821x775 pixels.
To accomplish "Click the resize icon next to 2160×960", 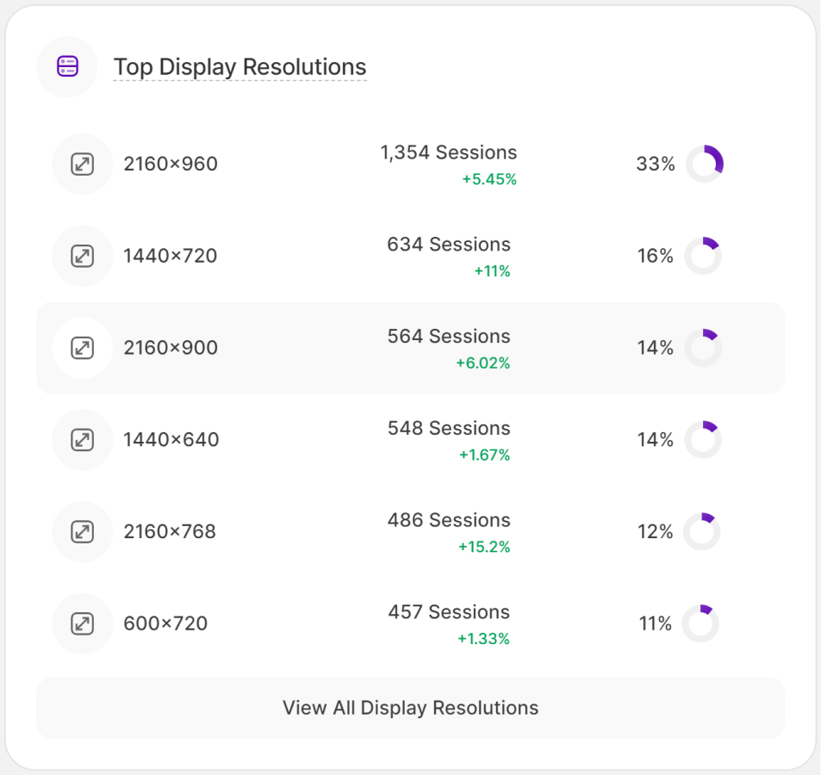I will [x=82, y=164].
